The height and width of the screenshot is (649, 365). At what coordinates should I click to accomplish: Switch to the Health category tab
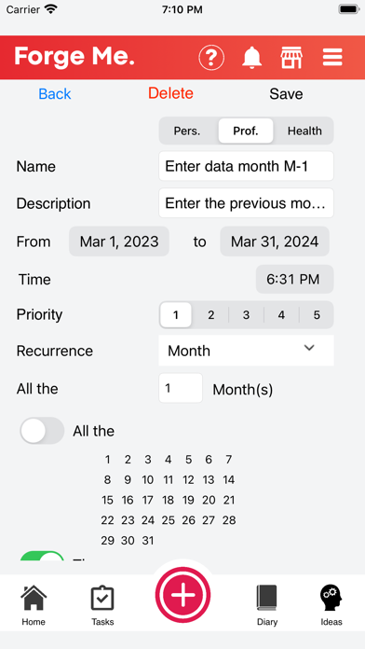[x=304, y=131]
